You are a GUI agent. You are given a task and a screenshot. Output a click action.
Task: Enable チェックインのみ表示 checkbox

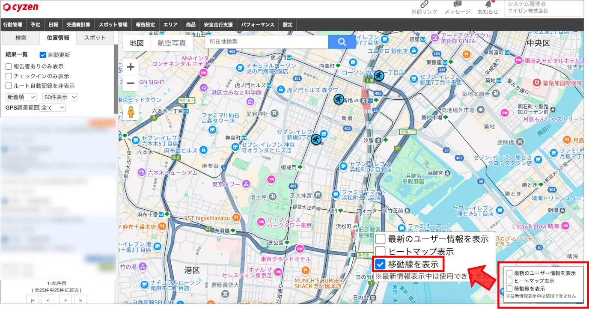[x=9, y=76]
